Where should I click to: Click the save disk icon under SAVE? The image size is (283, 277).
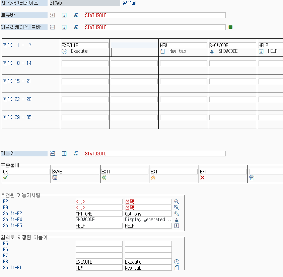click(x=55, y=177)
